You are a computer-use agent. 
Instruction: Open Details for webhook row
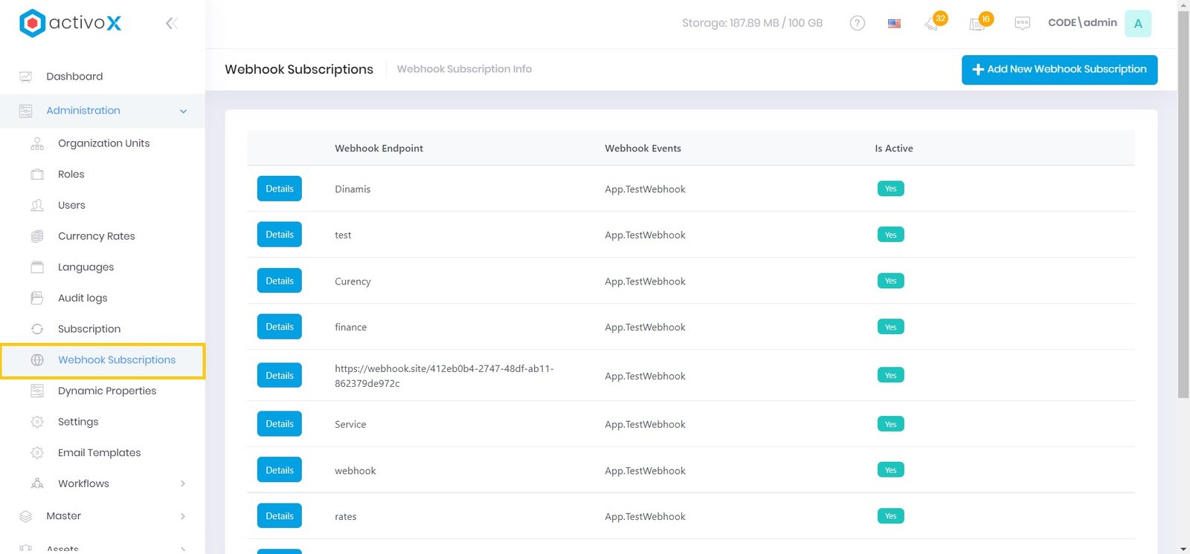(280, 470)
